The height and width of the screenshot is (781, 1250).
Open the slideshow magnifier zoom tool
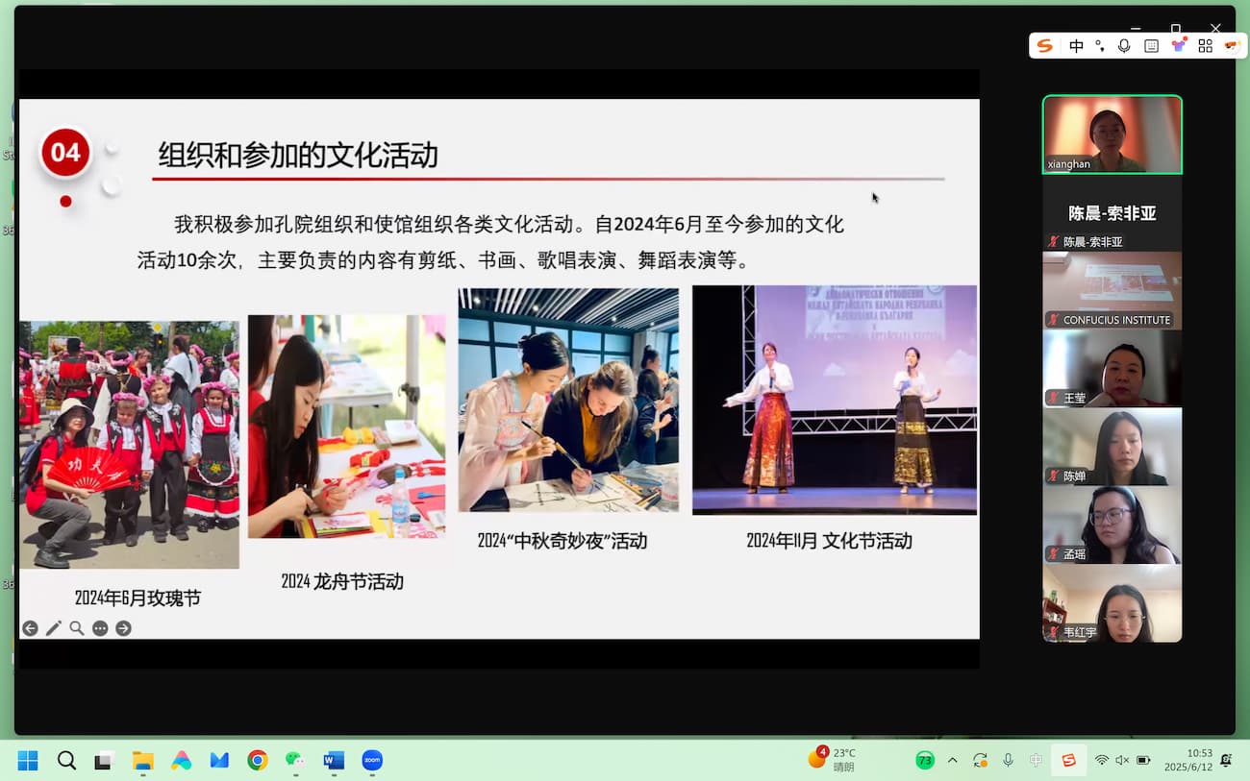77,628
